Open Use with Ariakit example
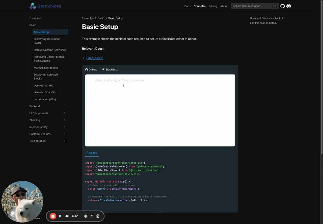The height and width of the screenshot is (224, 323). click(50, 86)
